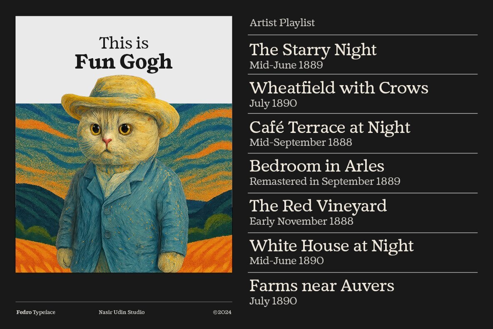This screenshot has width=493, height=329.
Task: Click the Fun Gogh cat album cover
Action: point(124,174)
